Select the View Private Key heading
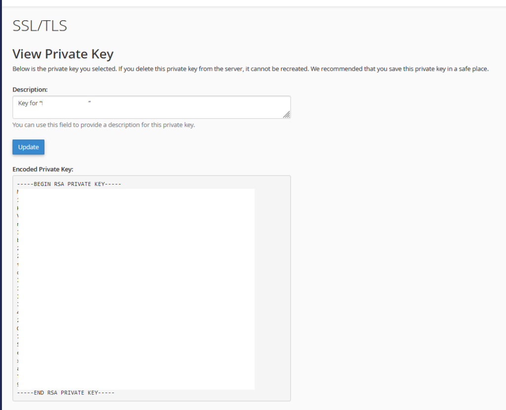Screen dimensions: 506x410 (x=63, y=54)
